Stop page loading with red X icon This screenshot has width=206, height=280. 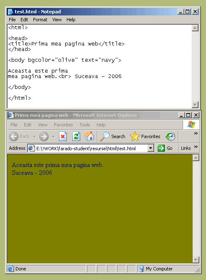pos(63,136)
